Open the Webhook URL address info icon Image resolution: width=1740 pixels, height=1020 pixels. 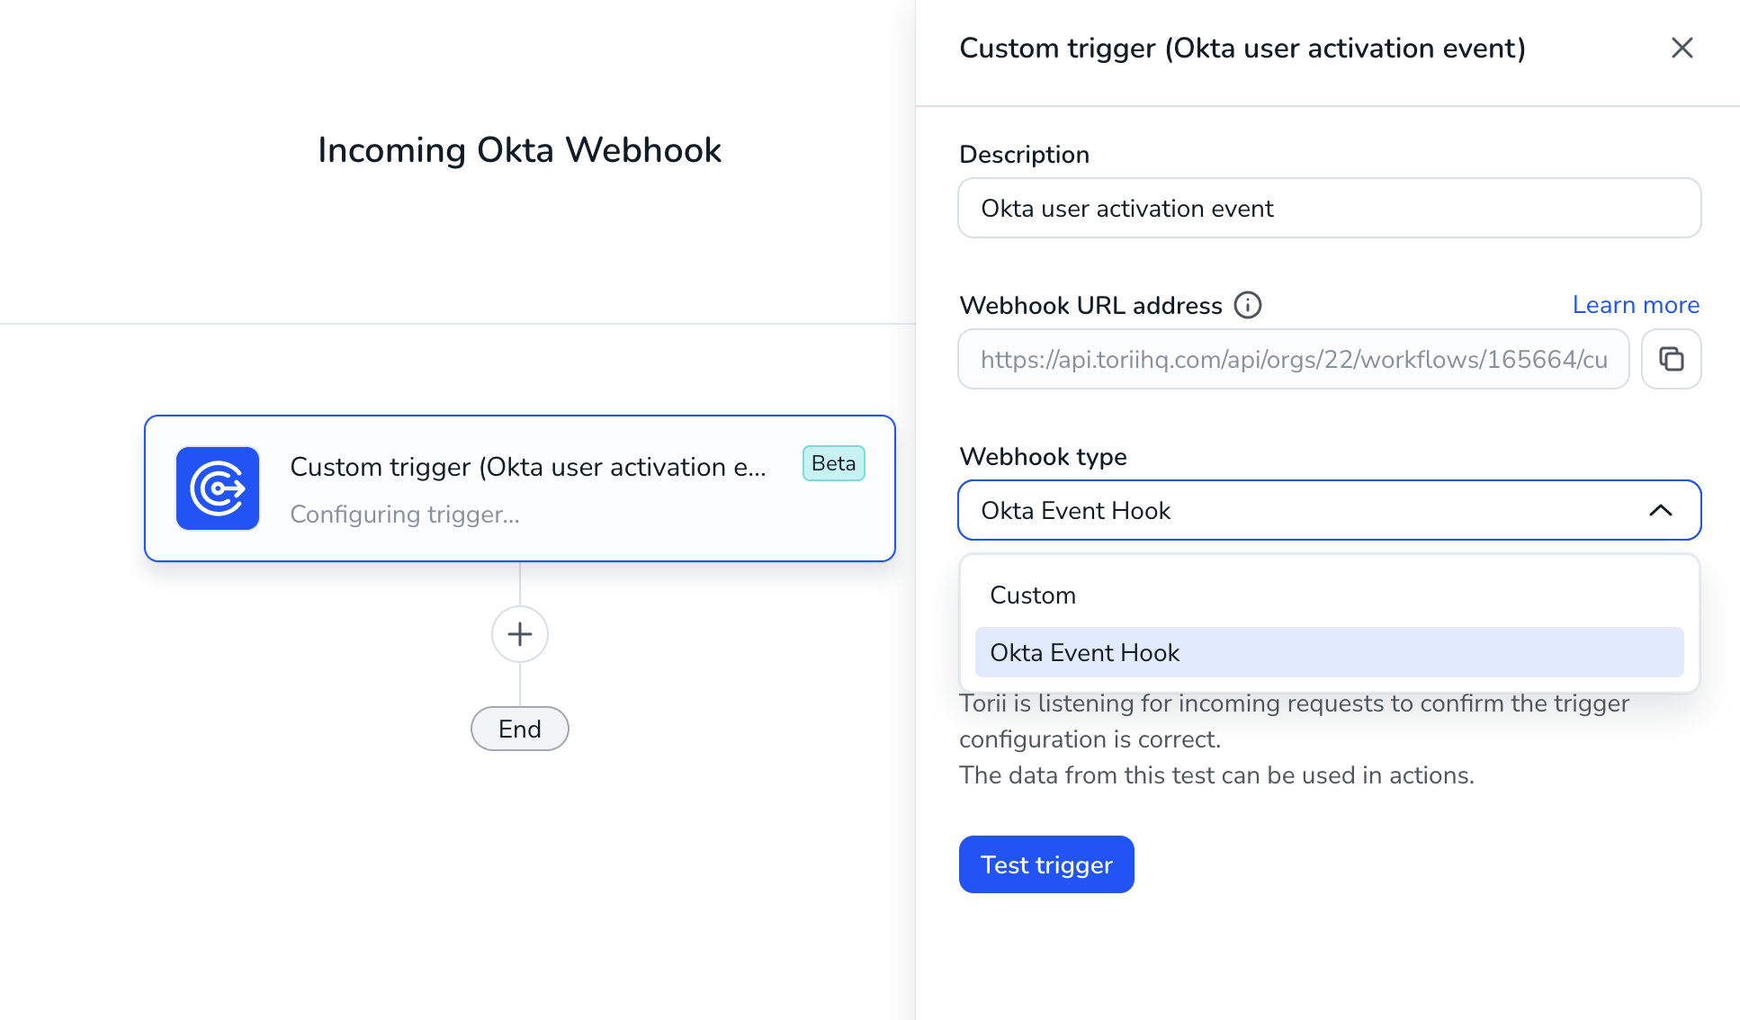1248,305
